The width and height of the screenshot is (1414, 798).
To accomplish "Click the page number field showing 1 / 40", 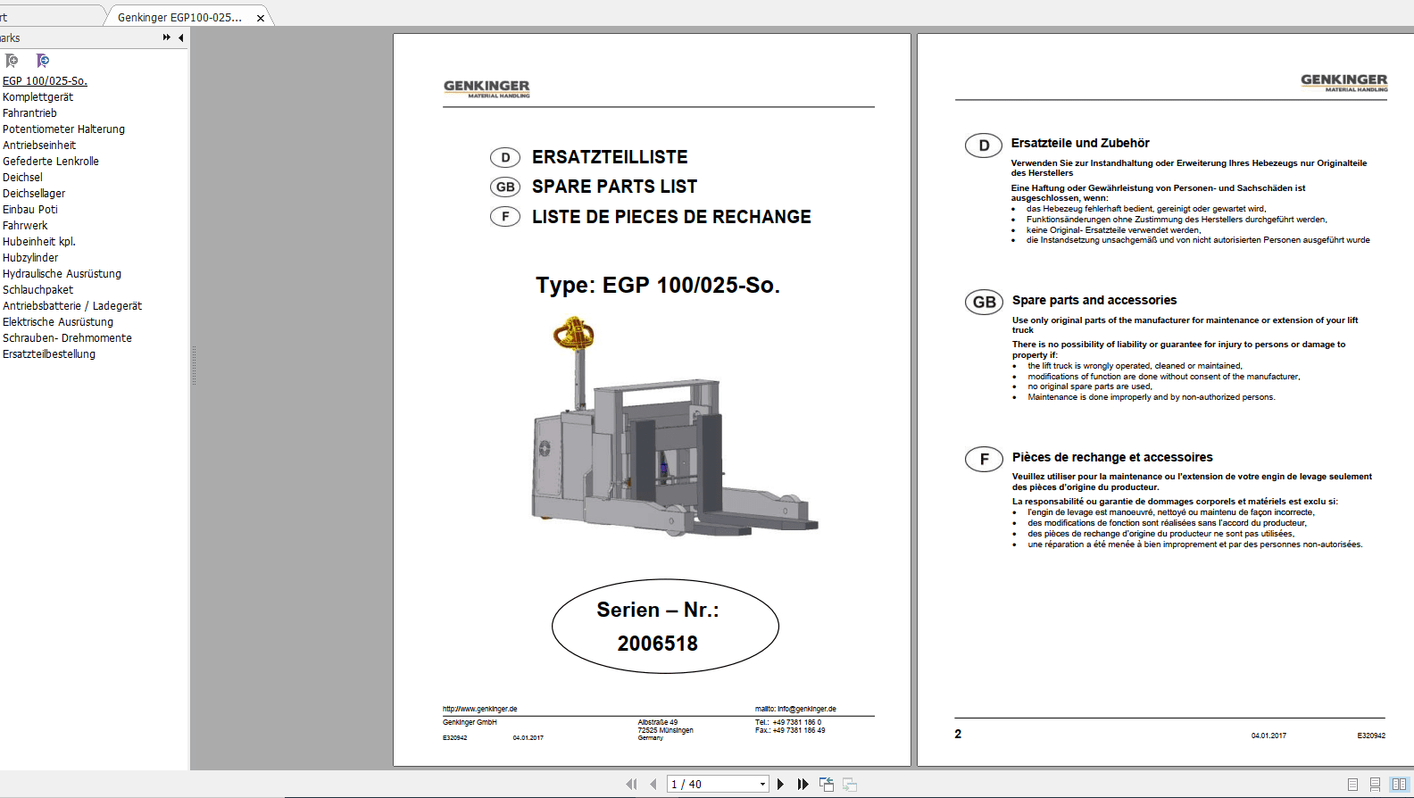I will pos(711,784).
